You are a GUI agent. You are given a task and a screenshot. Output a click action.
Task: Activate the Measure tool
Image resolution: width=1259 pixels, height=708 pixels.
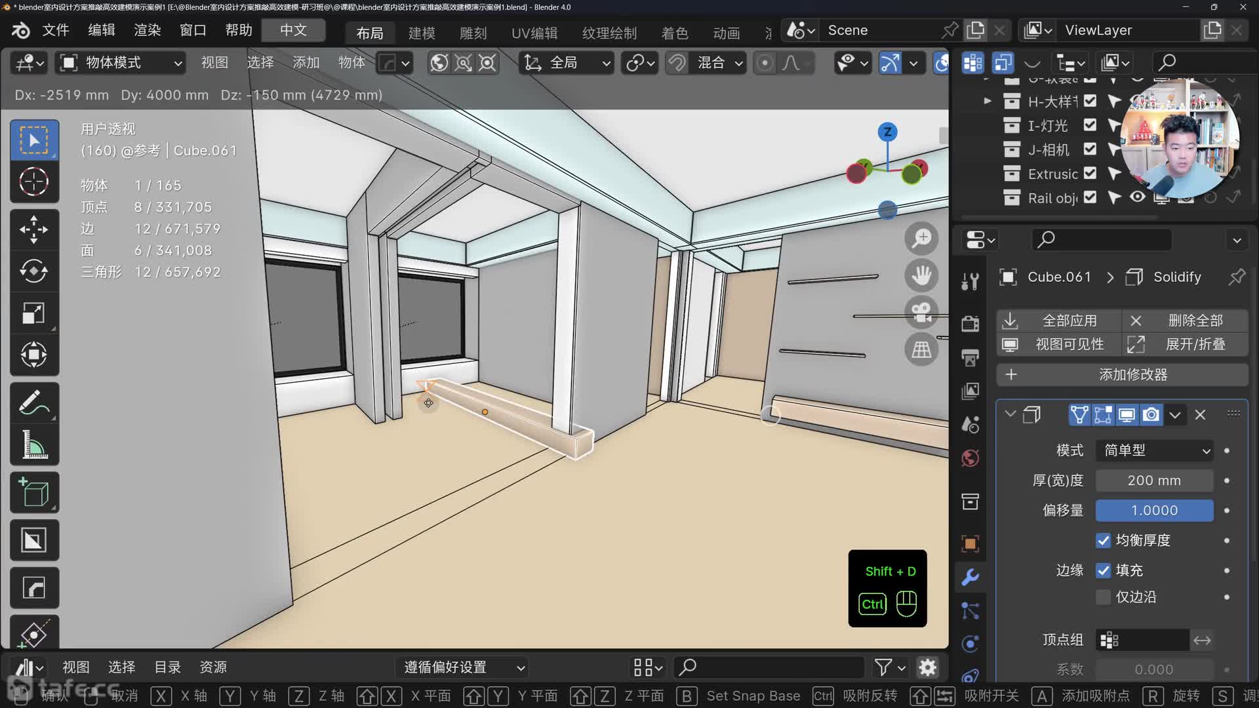tap(33, 445)
